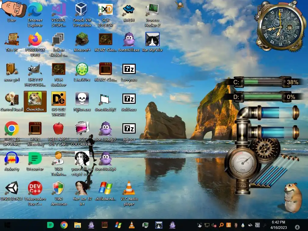308x231 pixels.
Task: Select the ChomikBox desktop icon
Action: 35,102
